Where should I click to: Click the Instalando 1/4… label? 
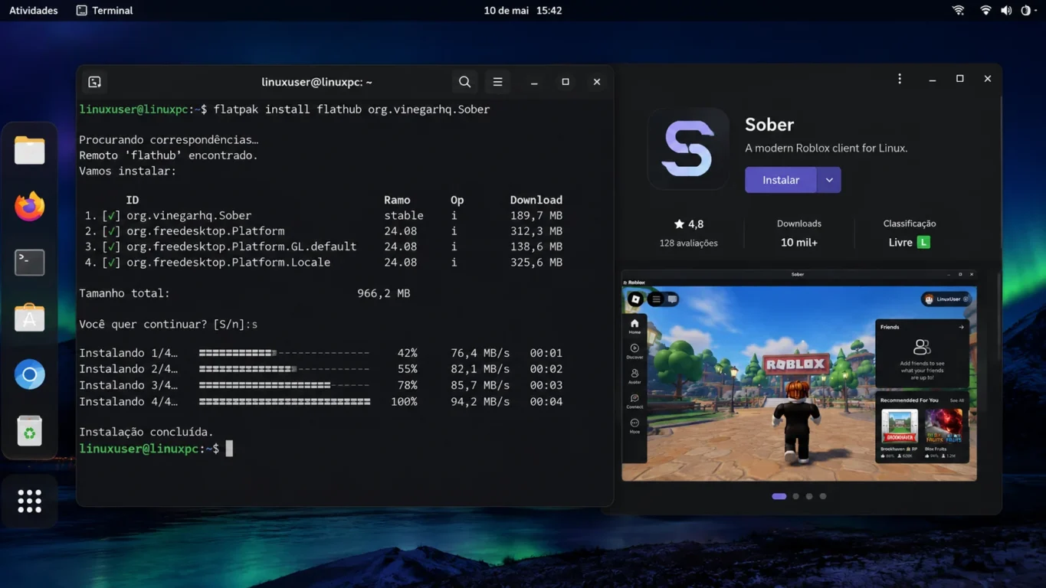click(128, 354)
